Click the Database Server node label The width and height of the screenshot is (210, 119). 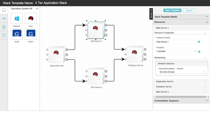135,65
